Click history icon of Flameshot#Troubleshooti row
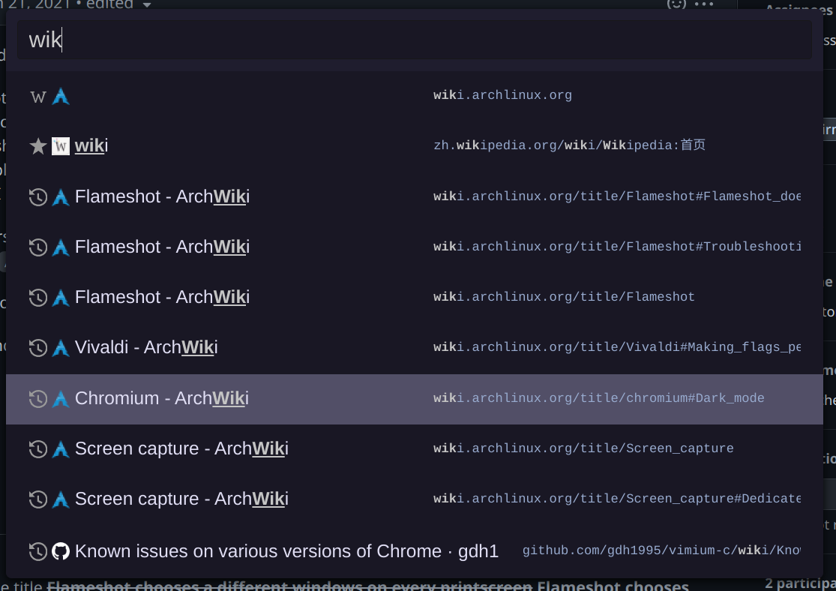This screenshot has width=836, height=591. [x=37, y=247]
